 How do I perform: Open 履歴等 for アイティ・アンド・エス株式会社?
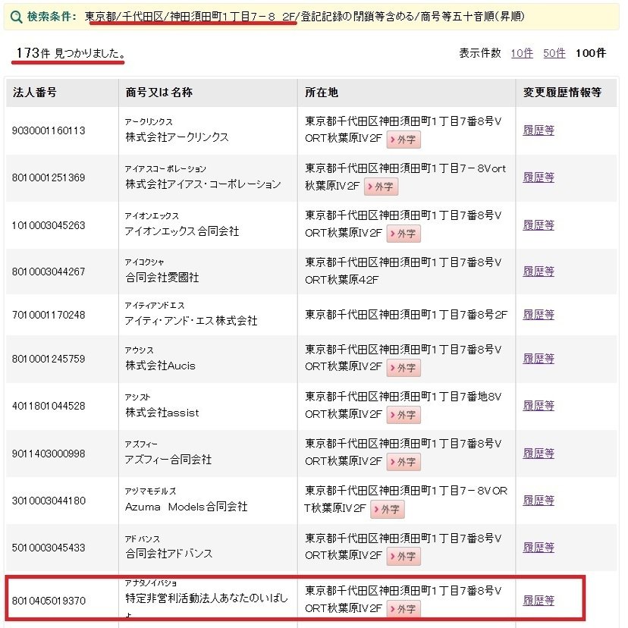pos(539,315)
